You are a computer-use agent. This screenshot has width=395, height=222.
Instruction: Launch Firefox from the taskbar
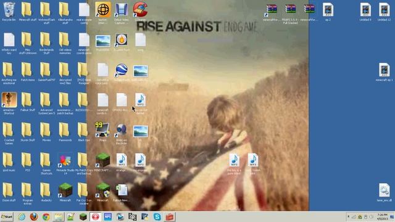click(34, 216)
